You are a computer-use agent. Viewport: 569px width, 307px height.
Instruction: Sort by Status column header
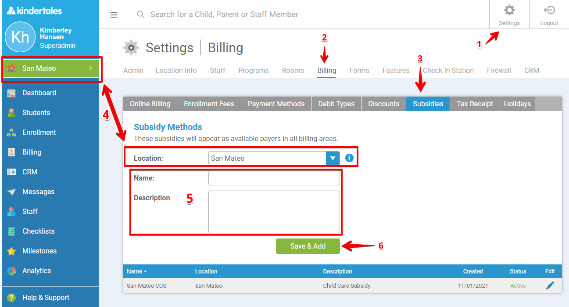point(518,271)
